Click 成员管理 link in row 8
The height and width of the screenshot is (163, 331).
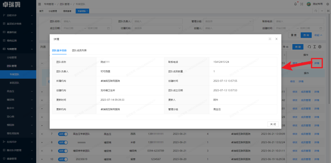pos(306,142)
